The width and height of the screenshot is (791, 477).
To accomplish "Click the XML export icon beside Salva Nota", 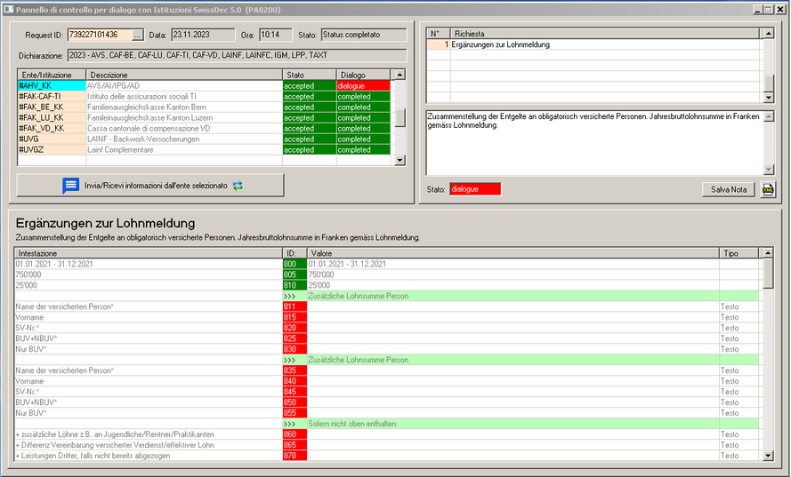I will pos(769,189).
